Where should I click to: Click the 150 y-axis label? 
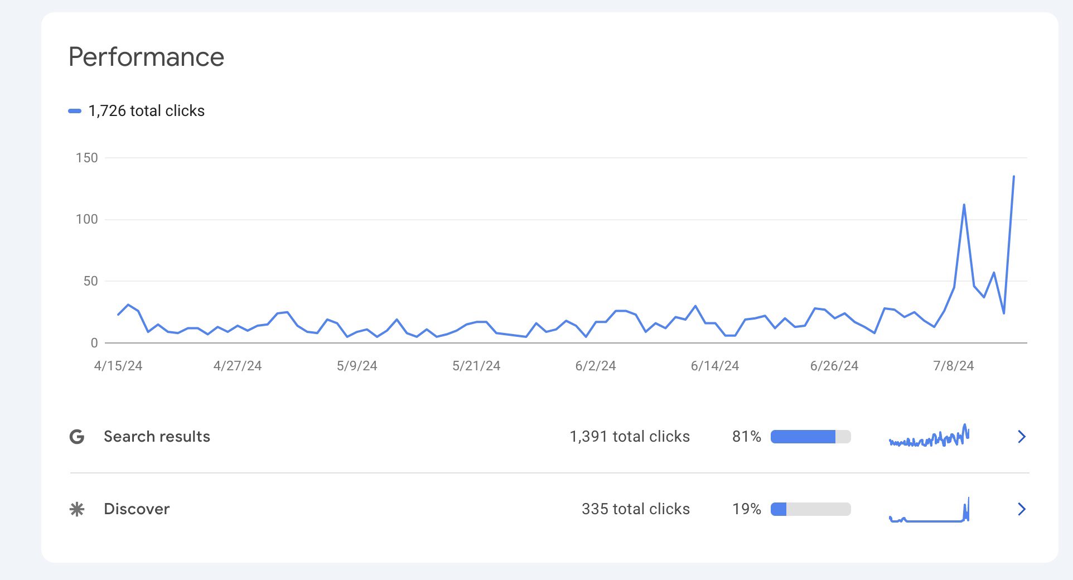(87, 158)
